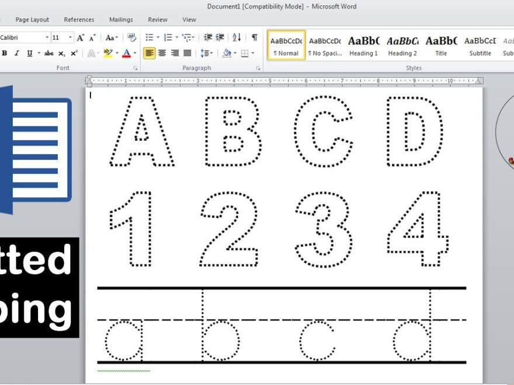
Task: Open the Bullets dropdown arrow
Action: [158, 38]
